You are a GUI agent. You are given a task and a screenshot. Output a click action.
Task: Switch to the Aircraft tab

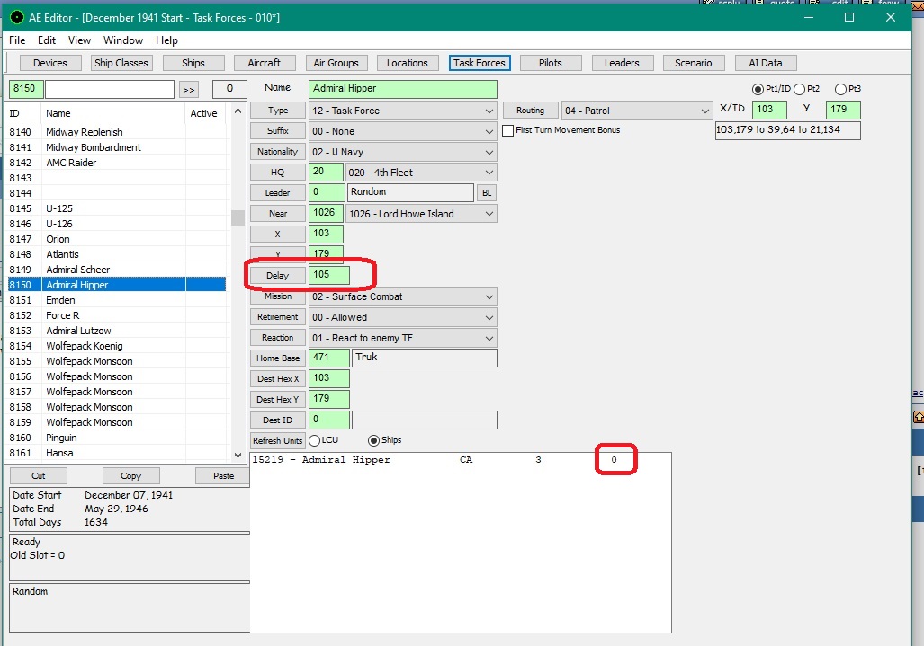tap(264, 63)
